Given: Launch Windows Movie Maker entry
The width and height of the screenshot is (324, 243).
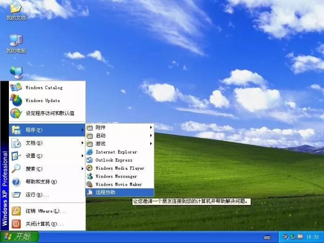Looking at the screenshot, I should click(x=120, y=184).
